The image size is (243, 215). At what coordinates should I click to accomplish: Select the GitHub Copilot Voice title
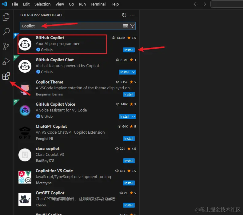tap(55, 104)
